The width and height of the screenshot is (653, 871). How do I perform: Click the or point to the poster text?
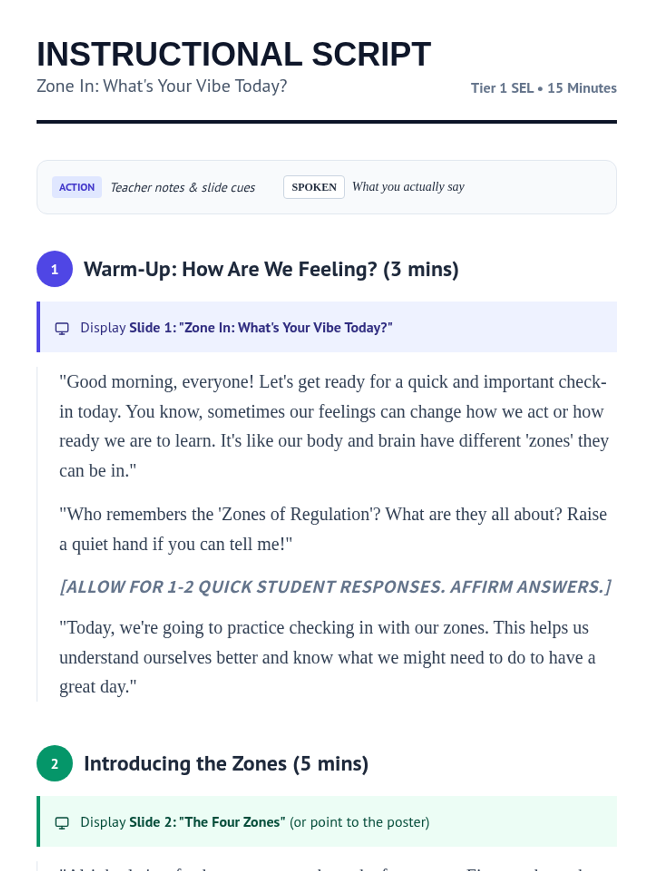(x=359, y=822)
